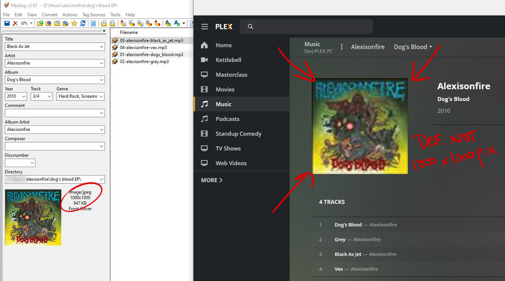Select all files with the blue list icon
The width and height of the screenshot is (505, 281).
click(93, 23)
